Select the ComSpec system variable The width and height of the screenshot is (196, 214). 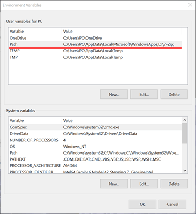click(95, 127)
